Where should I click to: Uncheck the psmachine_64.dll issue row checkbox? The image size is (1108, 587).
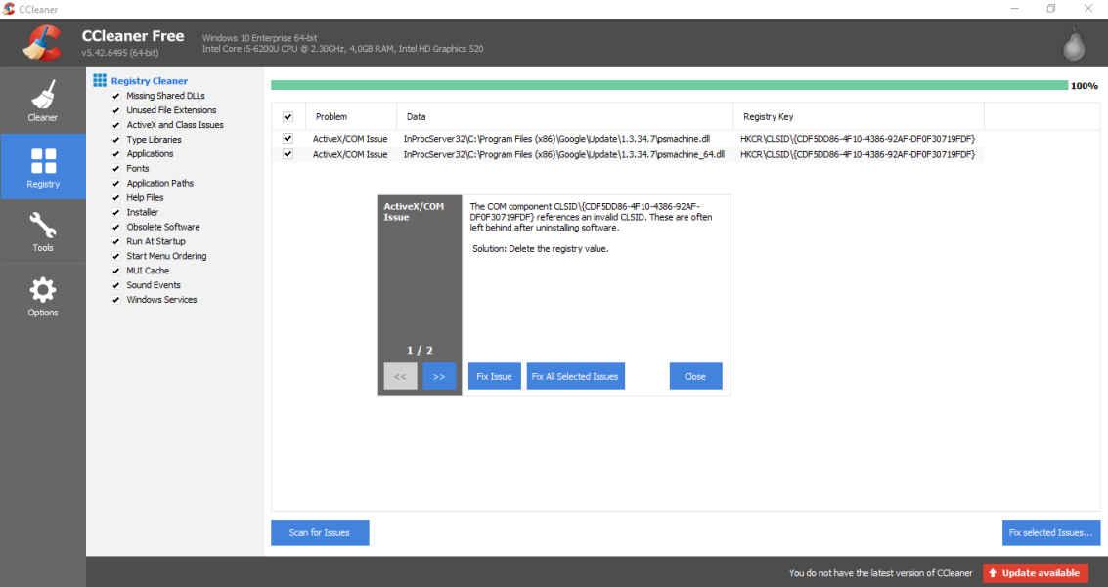point(288,153)
